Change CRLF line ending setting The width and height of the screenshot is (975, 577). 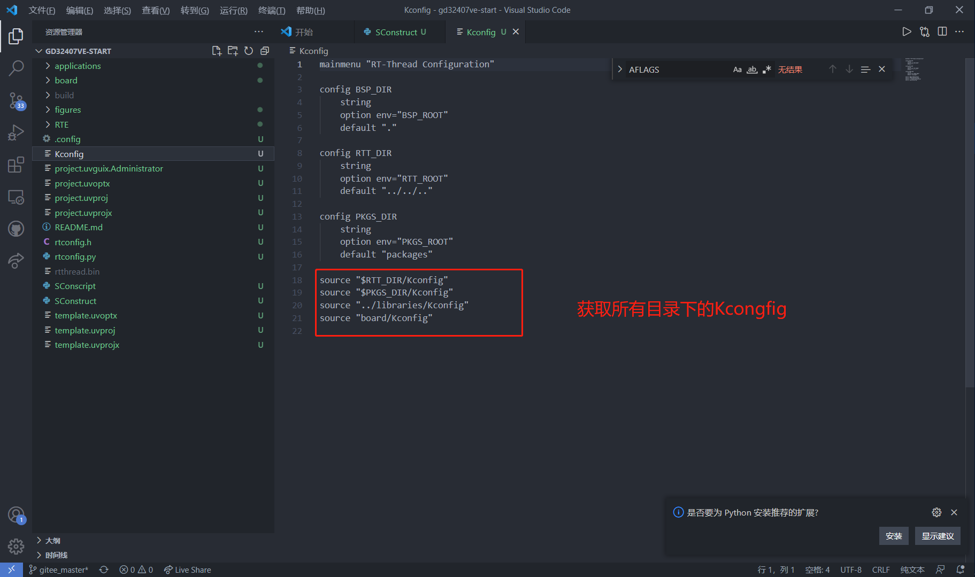(881, 570)
